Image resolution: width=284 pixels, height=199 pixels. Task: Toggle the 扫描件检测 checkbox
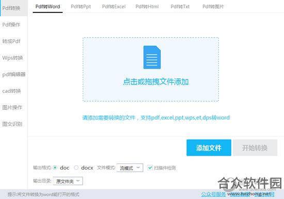click(150, 168)
